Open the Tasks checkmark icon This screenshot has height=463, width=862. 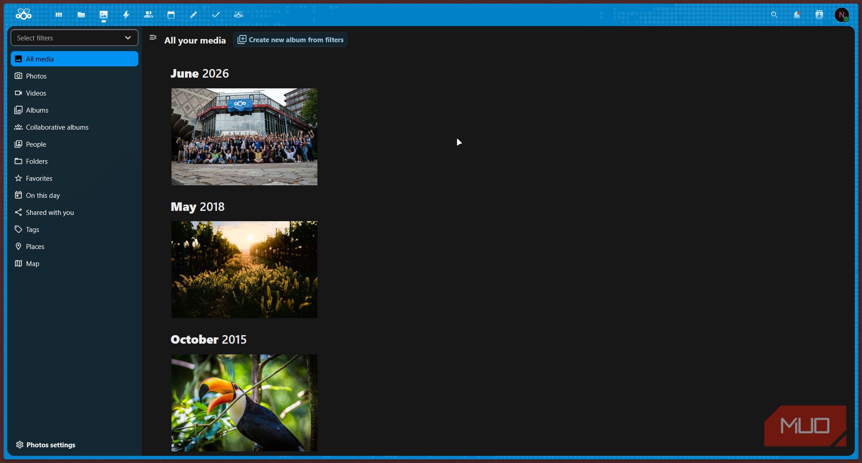(x=216, y=15)
